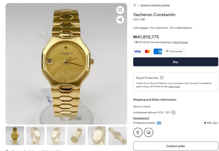Select the Visa payment icon
The image size is (219, 151).
[137, 51]
